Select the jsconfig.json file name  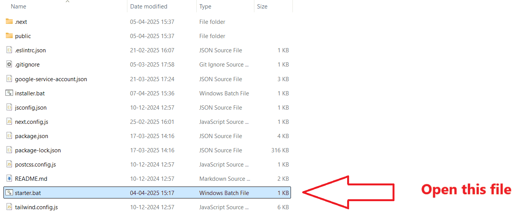31,108
